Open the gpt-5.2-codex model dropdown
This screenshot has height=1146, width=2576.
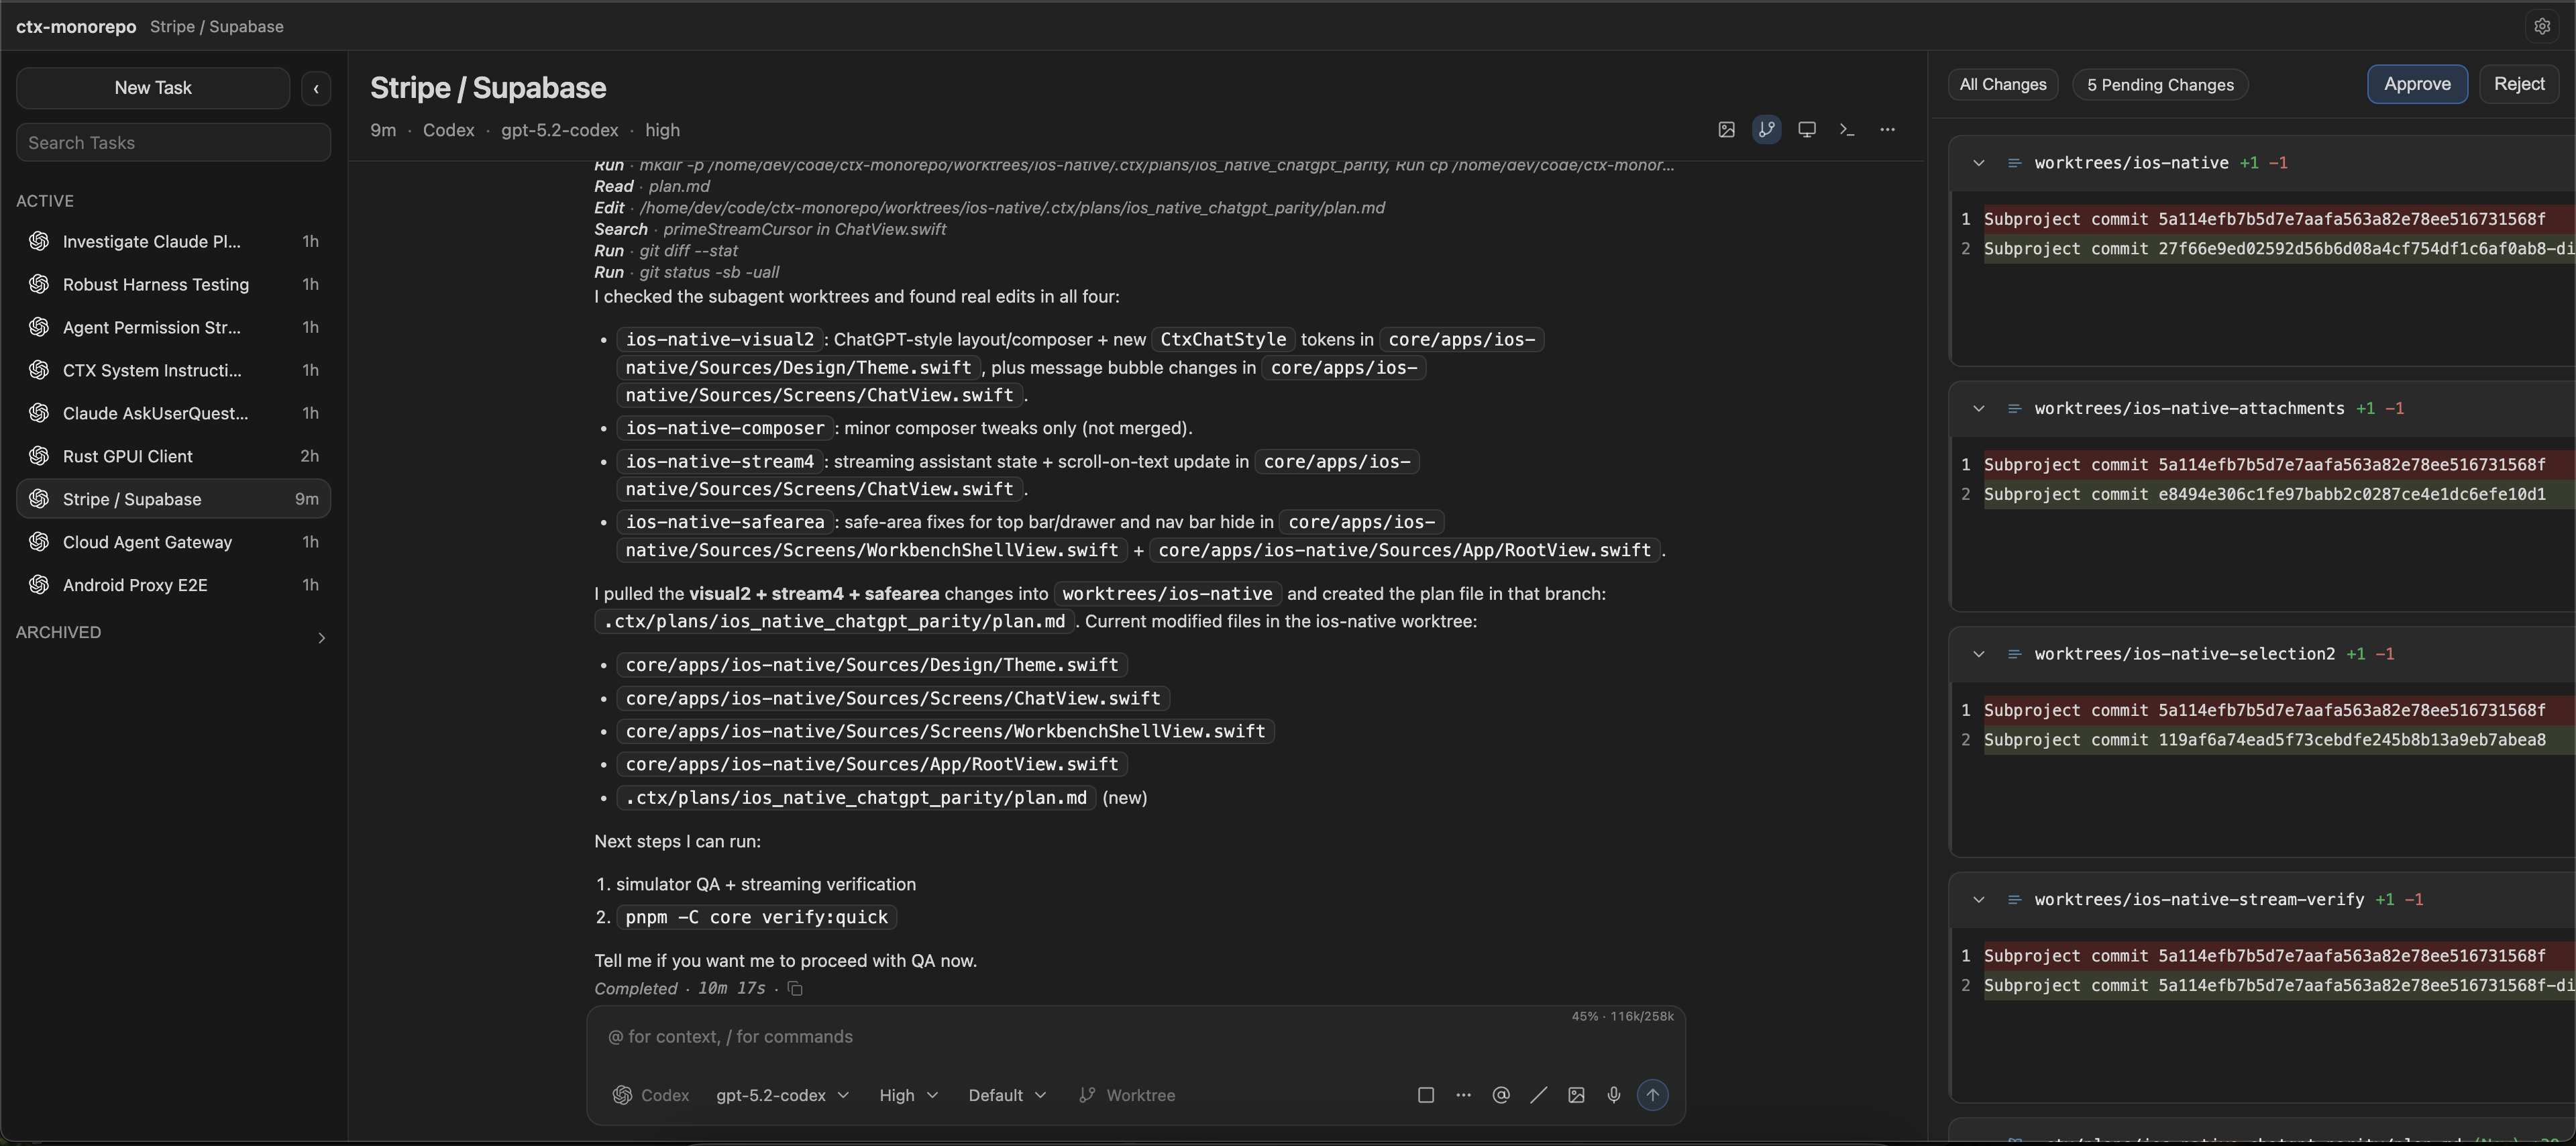pyautogui.click(x=782, y=1095)
